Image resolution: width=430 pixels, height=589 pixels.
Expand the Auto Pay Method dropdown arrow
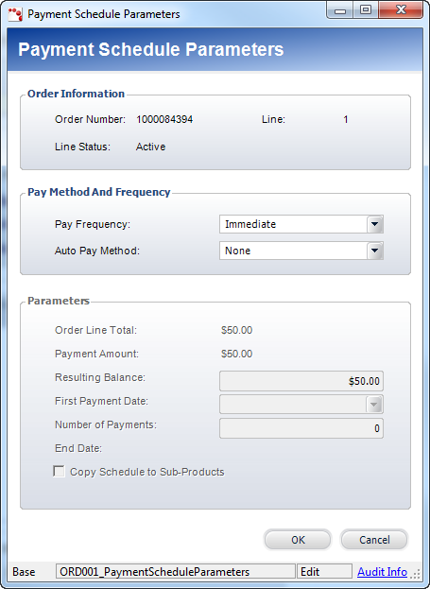375,251
